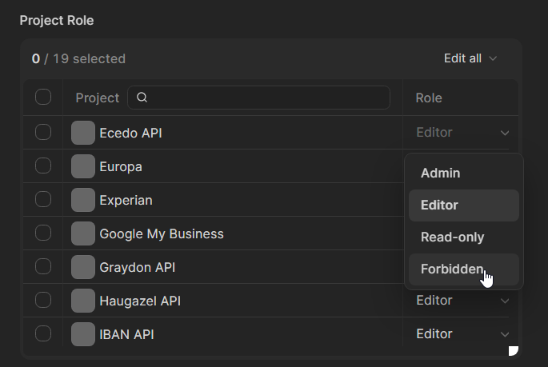
Task: Select the IBAN API row checkbox
Action: click(43, 333)
